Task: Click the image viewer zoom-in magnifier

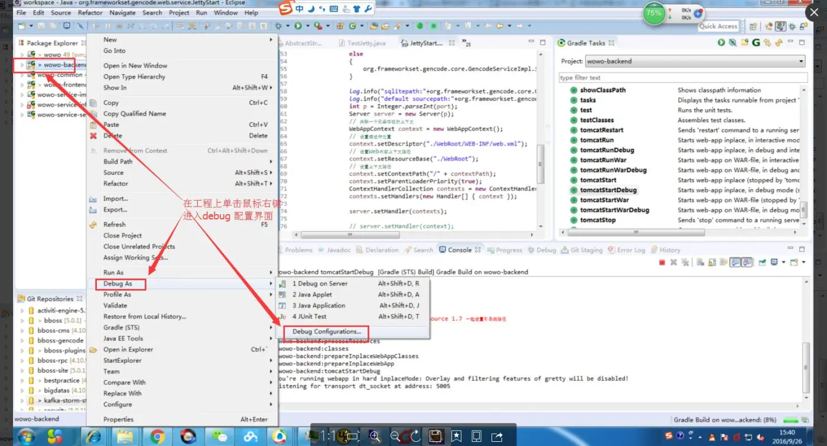Action: [x=375, y=436]
